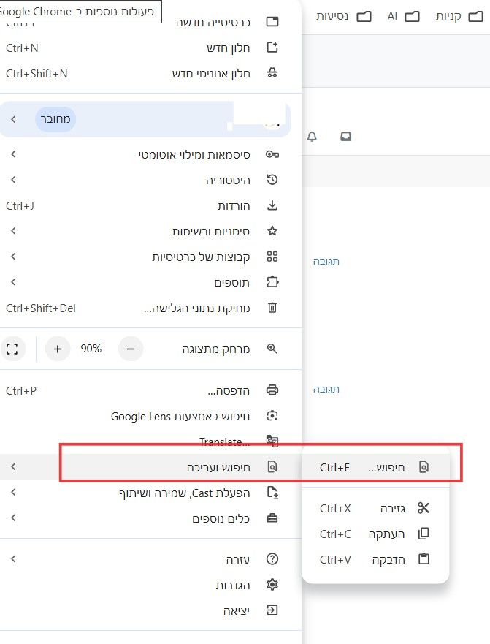Expand the Cast, save and share chevron
The image size is (490, 644).
click(14, 492)
